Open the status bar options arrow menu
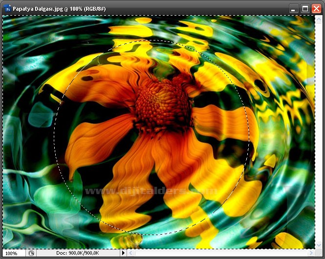Image resolution: width=325 pixels, height=259 pixels. coord(123,253)
